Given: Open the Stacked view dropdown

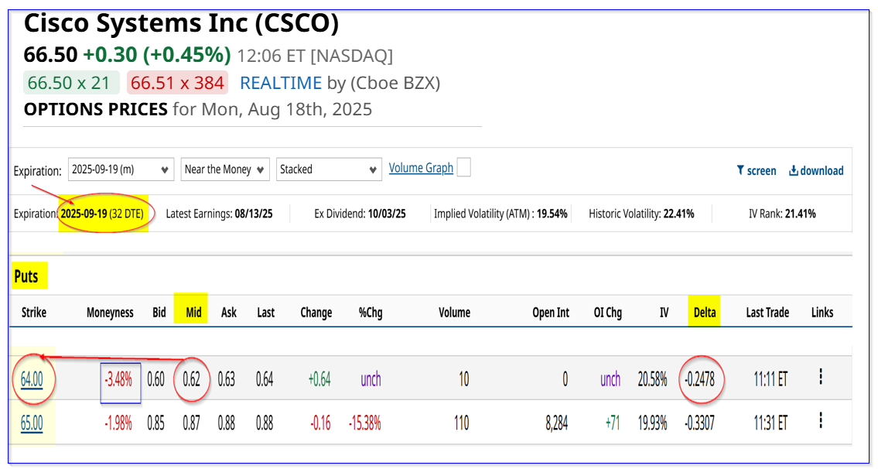Looking at the screenshot, I should coord(330,169).
